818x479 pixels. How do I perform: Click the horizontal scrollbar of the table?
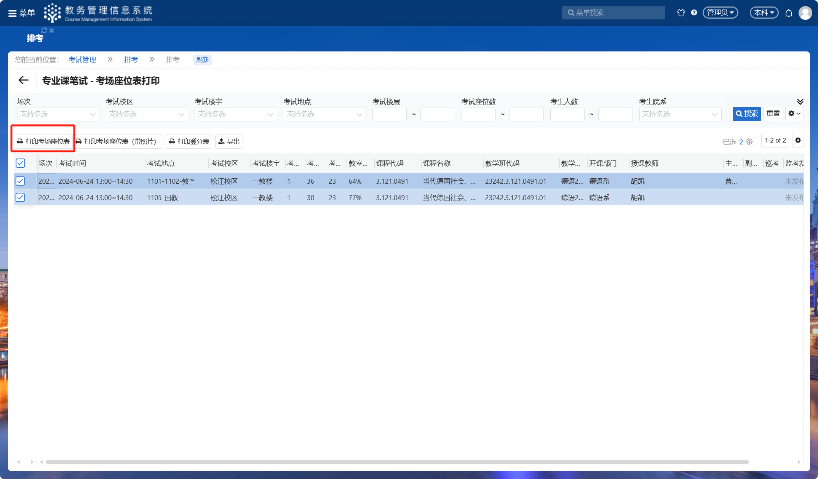pyautogui.click(x=397, y=462)
